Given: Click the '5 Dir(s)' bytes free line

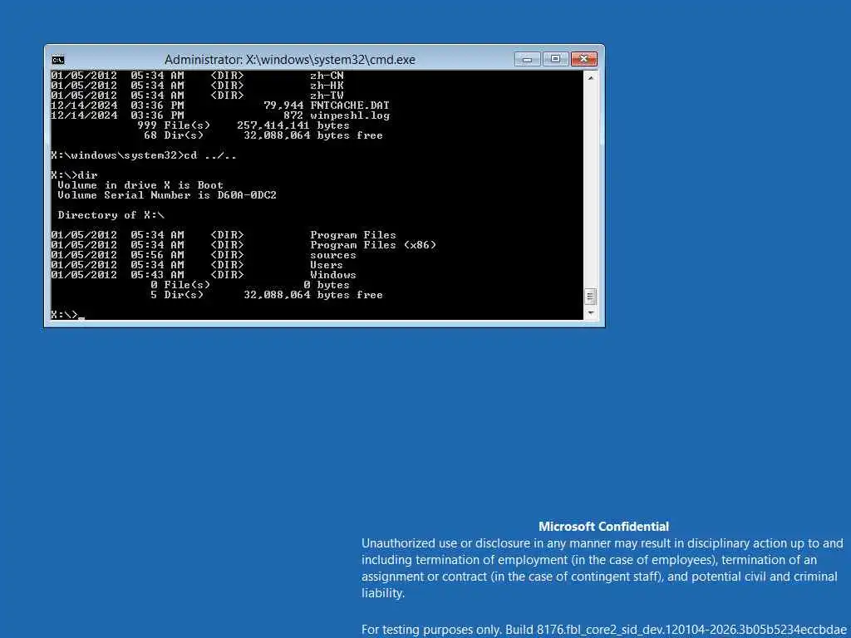Looking at the screenshot, I should [x=267, y=295].
